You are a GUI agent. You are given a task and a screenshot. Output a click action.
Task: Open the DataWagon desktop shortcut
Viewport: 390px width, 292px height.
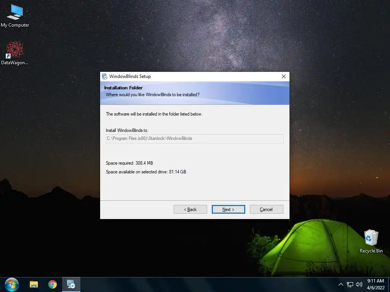(15, 53)
